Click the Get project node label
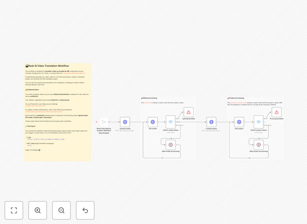Image resolution: width=307 pixels, height=224 pixels. point(239,129)
